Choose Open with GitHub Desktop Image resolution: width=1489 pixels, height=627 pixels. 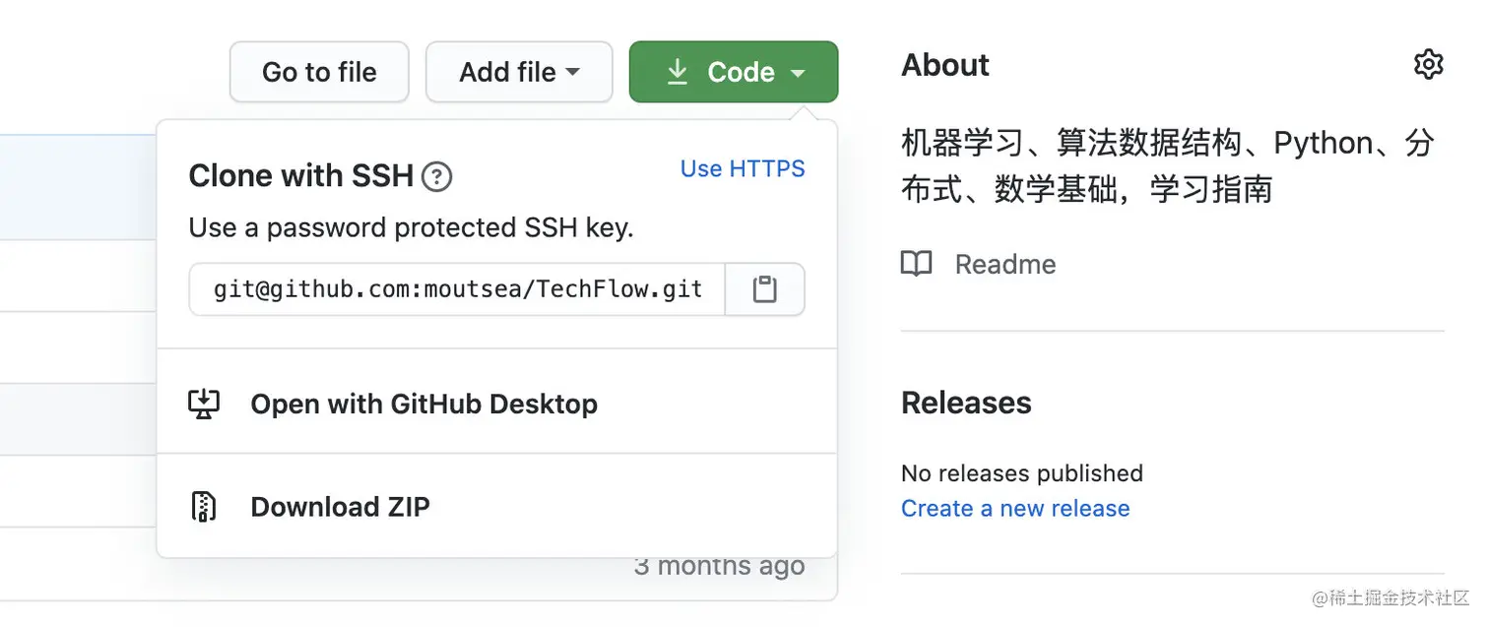pyautogui.click(x=497, y=404)
